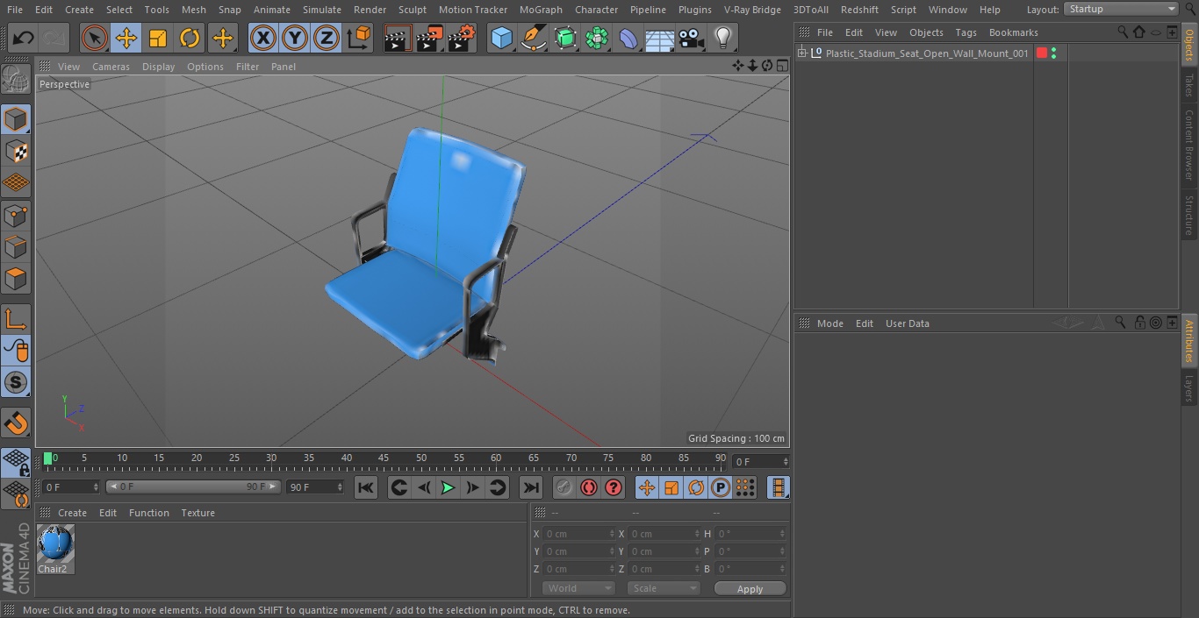Viewport: 1199px width, 618px height.
Task: Click the Undo arrow icon
Action: (23, 38)
